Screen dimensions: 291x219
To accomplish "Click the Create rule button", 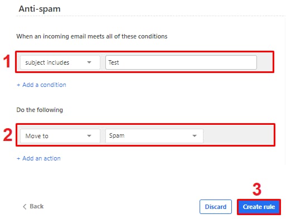I will tap(259, 207).
